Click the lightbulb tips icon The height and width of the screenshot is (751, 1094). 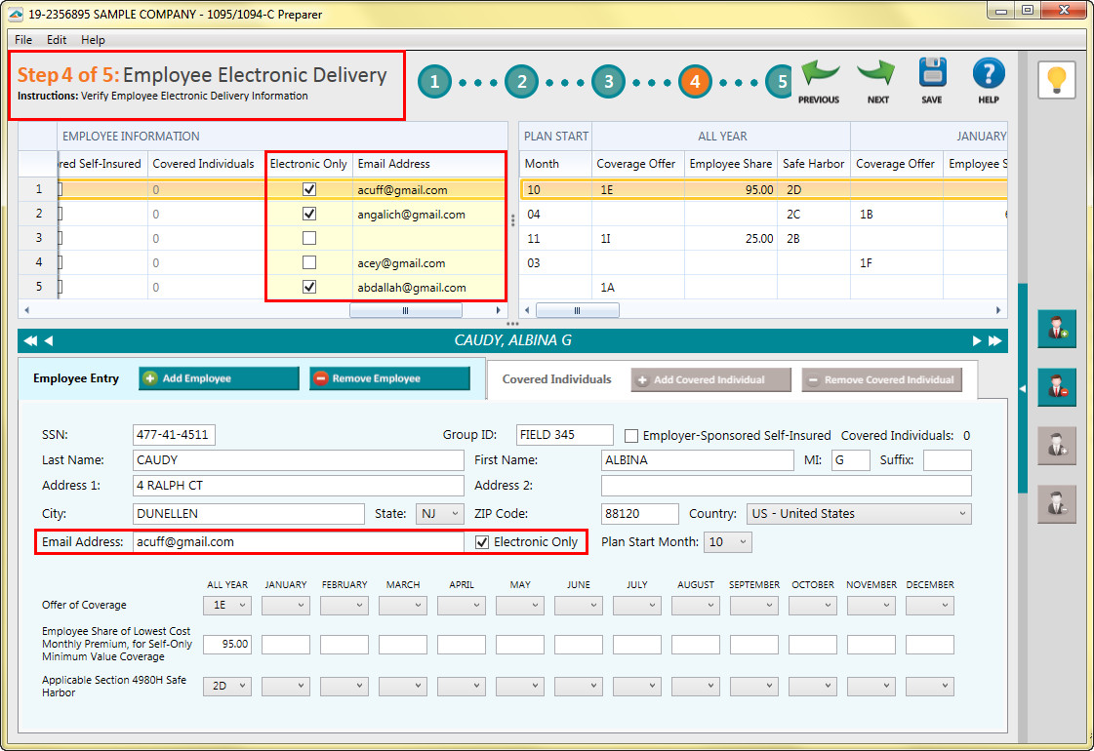[x=1057, y=79]
